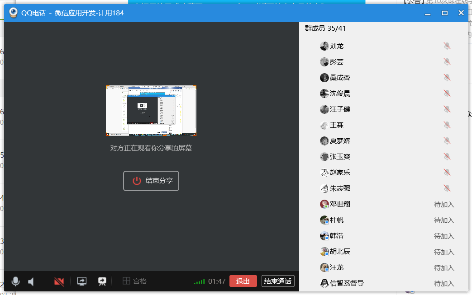Turn on the disabled camera icon
Viewport: 472px width, 295px height.
click(59, 281)
